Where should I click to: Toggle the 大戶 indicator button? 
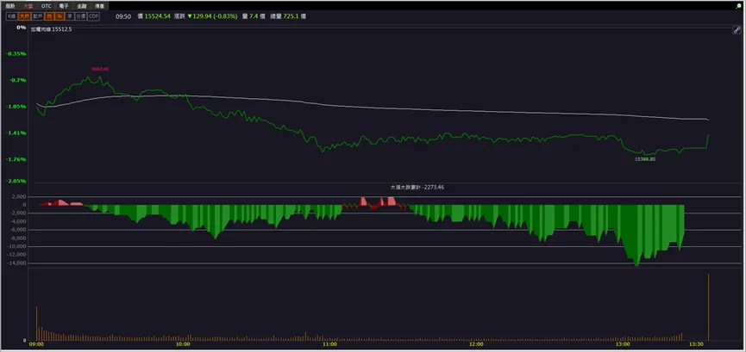click(x=24, y=16)
